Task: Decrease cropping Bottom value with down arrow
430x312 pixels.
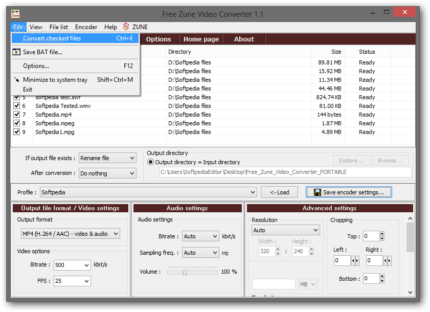Action: [382, 281]
